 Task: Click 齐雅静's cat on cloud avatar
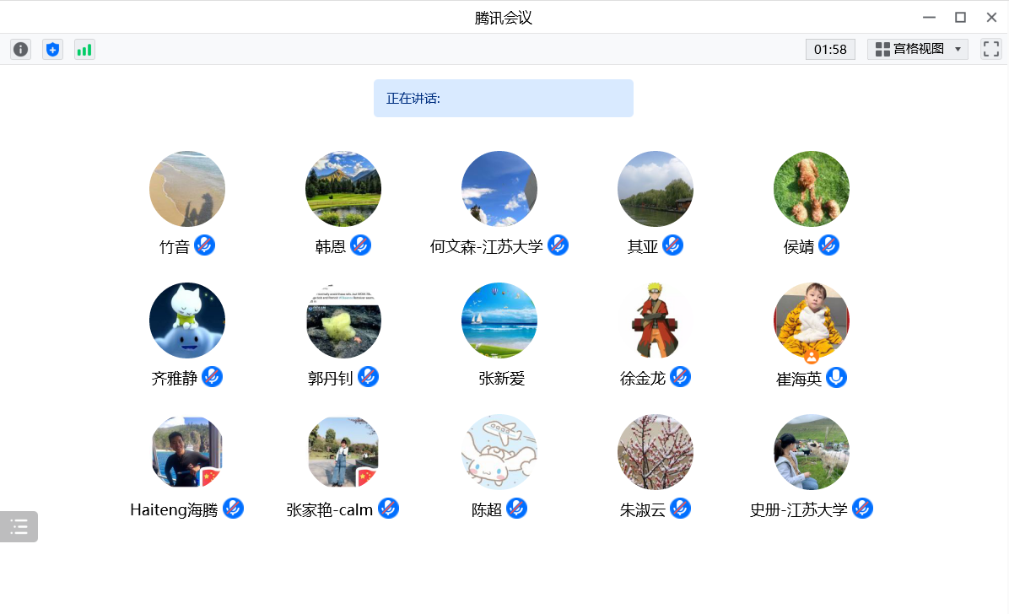click(x=187, y=320)
